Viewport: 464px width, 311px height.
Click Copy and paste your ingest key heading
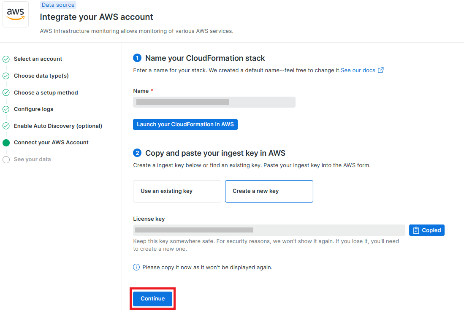coord(215,153)
